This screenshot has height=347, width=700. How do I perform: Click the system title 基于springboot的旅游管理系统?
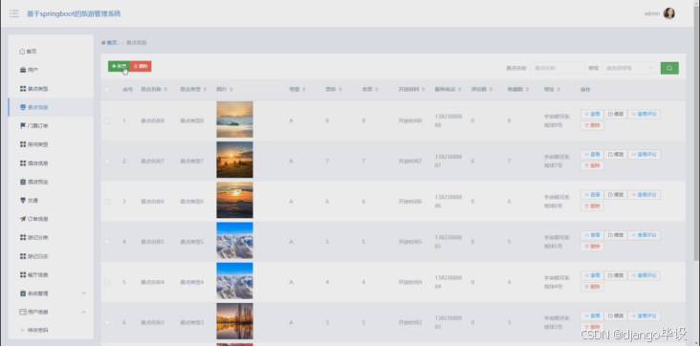pyautogui.click(x=74, y=13)
